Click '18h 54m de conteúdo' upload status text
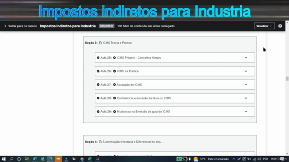The image size is (289, 162). tap(146, 26)
